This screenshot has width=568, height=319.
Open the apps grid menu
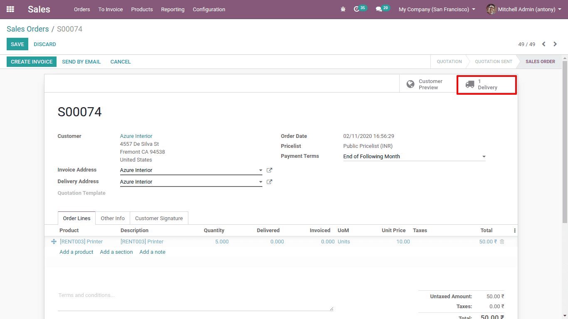[x=10, y=9]
